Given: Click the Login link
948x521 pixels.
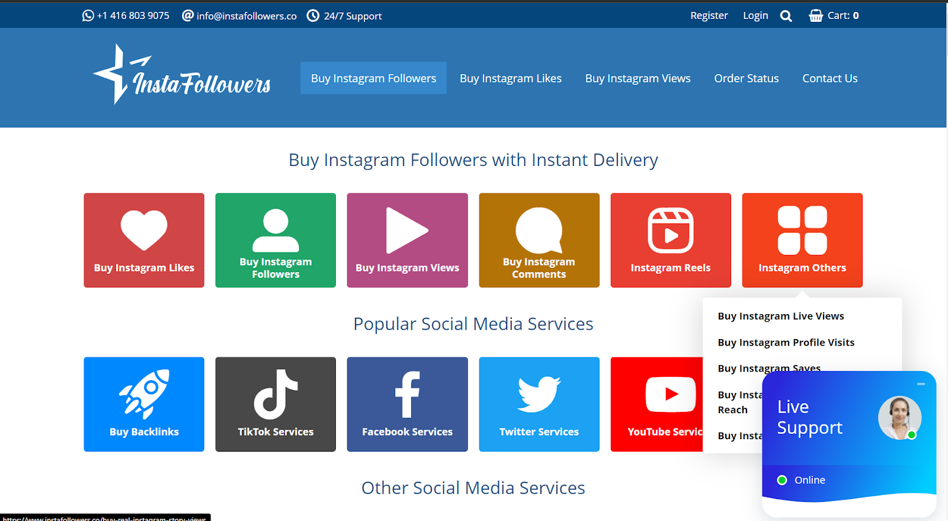Looking at the screenshot, I should click(755, 15).
